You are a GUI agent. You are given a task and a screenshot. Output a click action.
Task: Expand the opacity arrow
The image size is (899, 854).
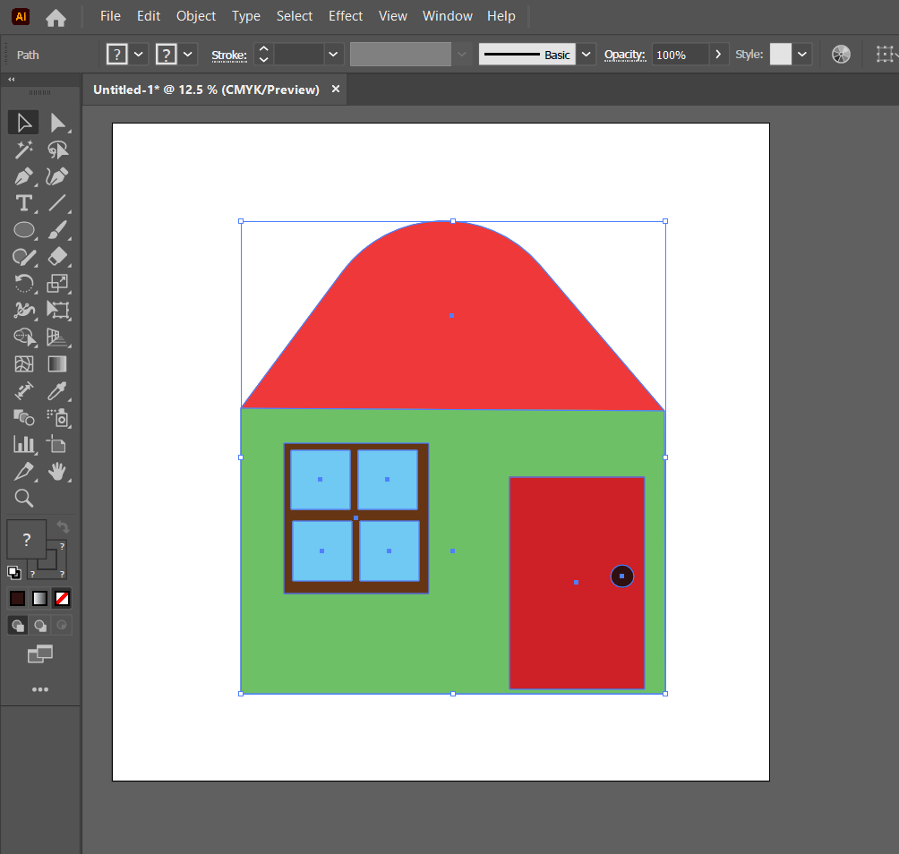click(718, 55)
